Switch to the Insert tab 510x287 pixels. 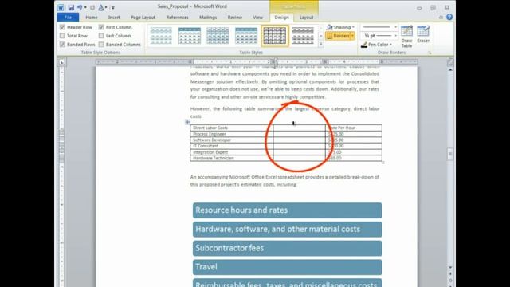(114, 18)
